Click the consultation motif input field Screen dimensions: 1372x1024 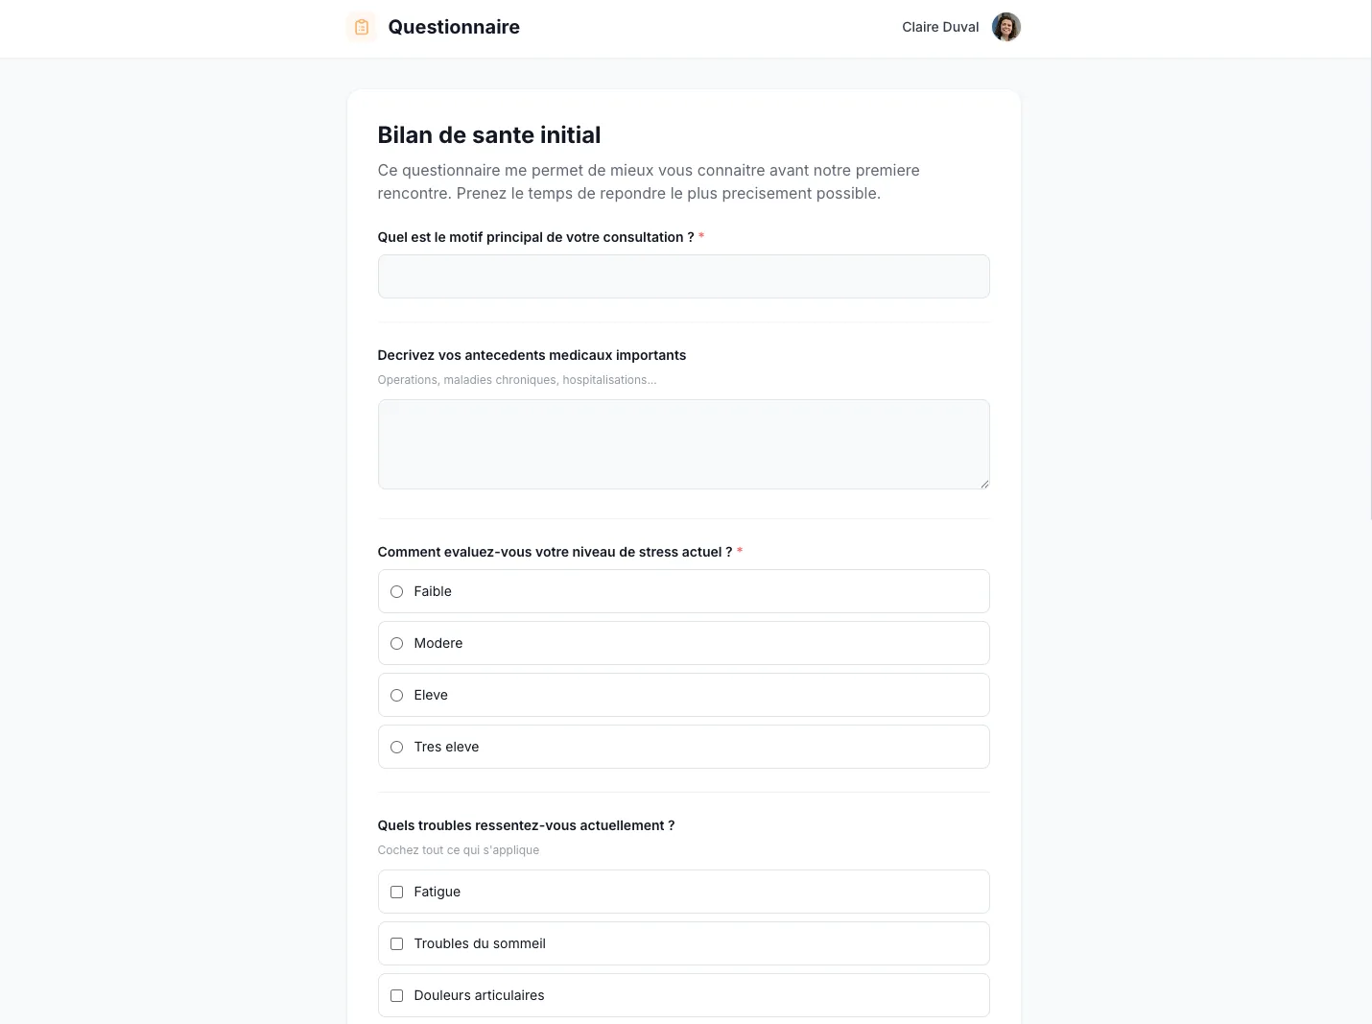[683, 276]
